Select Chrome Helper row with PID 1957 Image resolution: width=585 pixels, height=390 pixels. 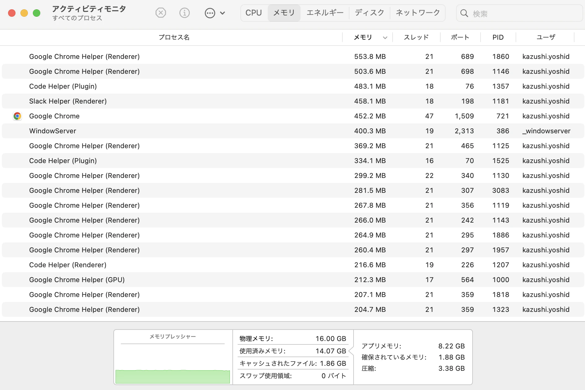coord(293,250)
